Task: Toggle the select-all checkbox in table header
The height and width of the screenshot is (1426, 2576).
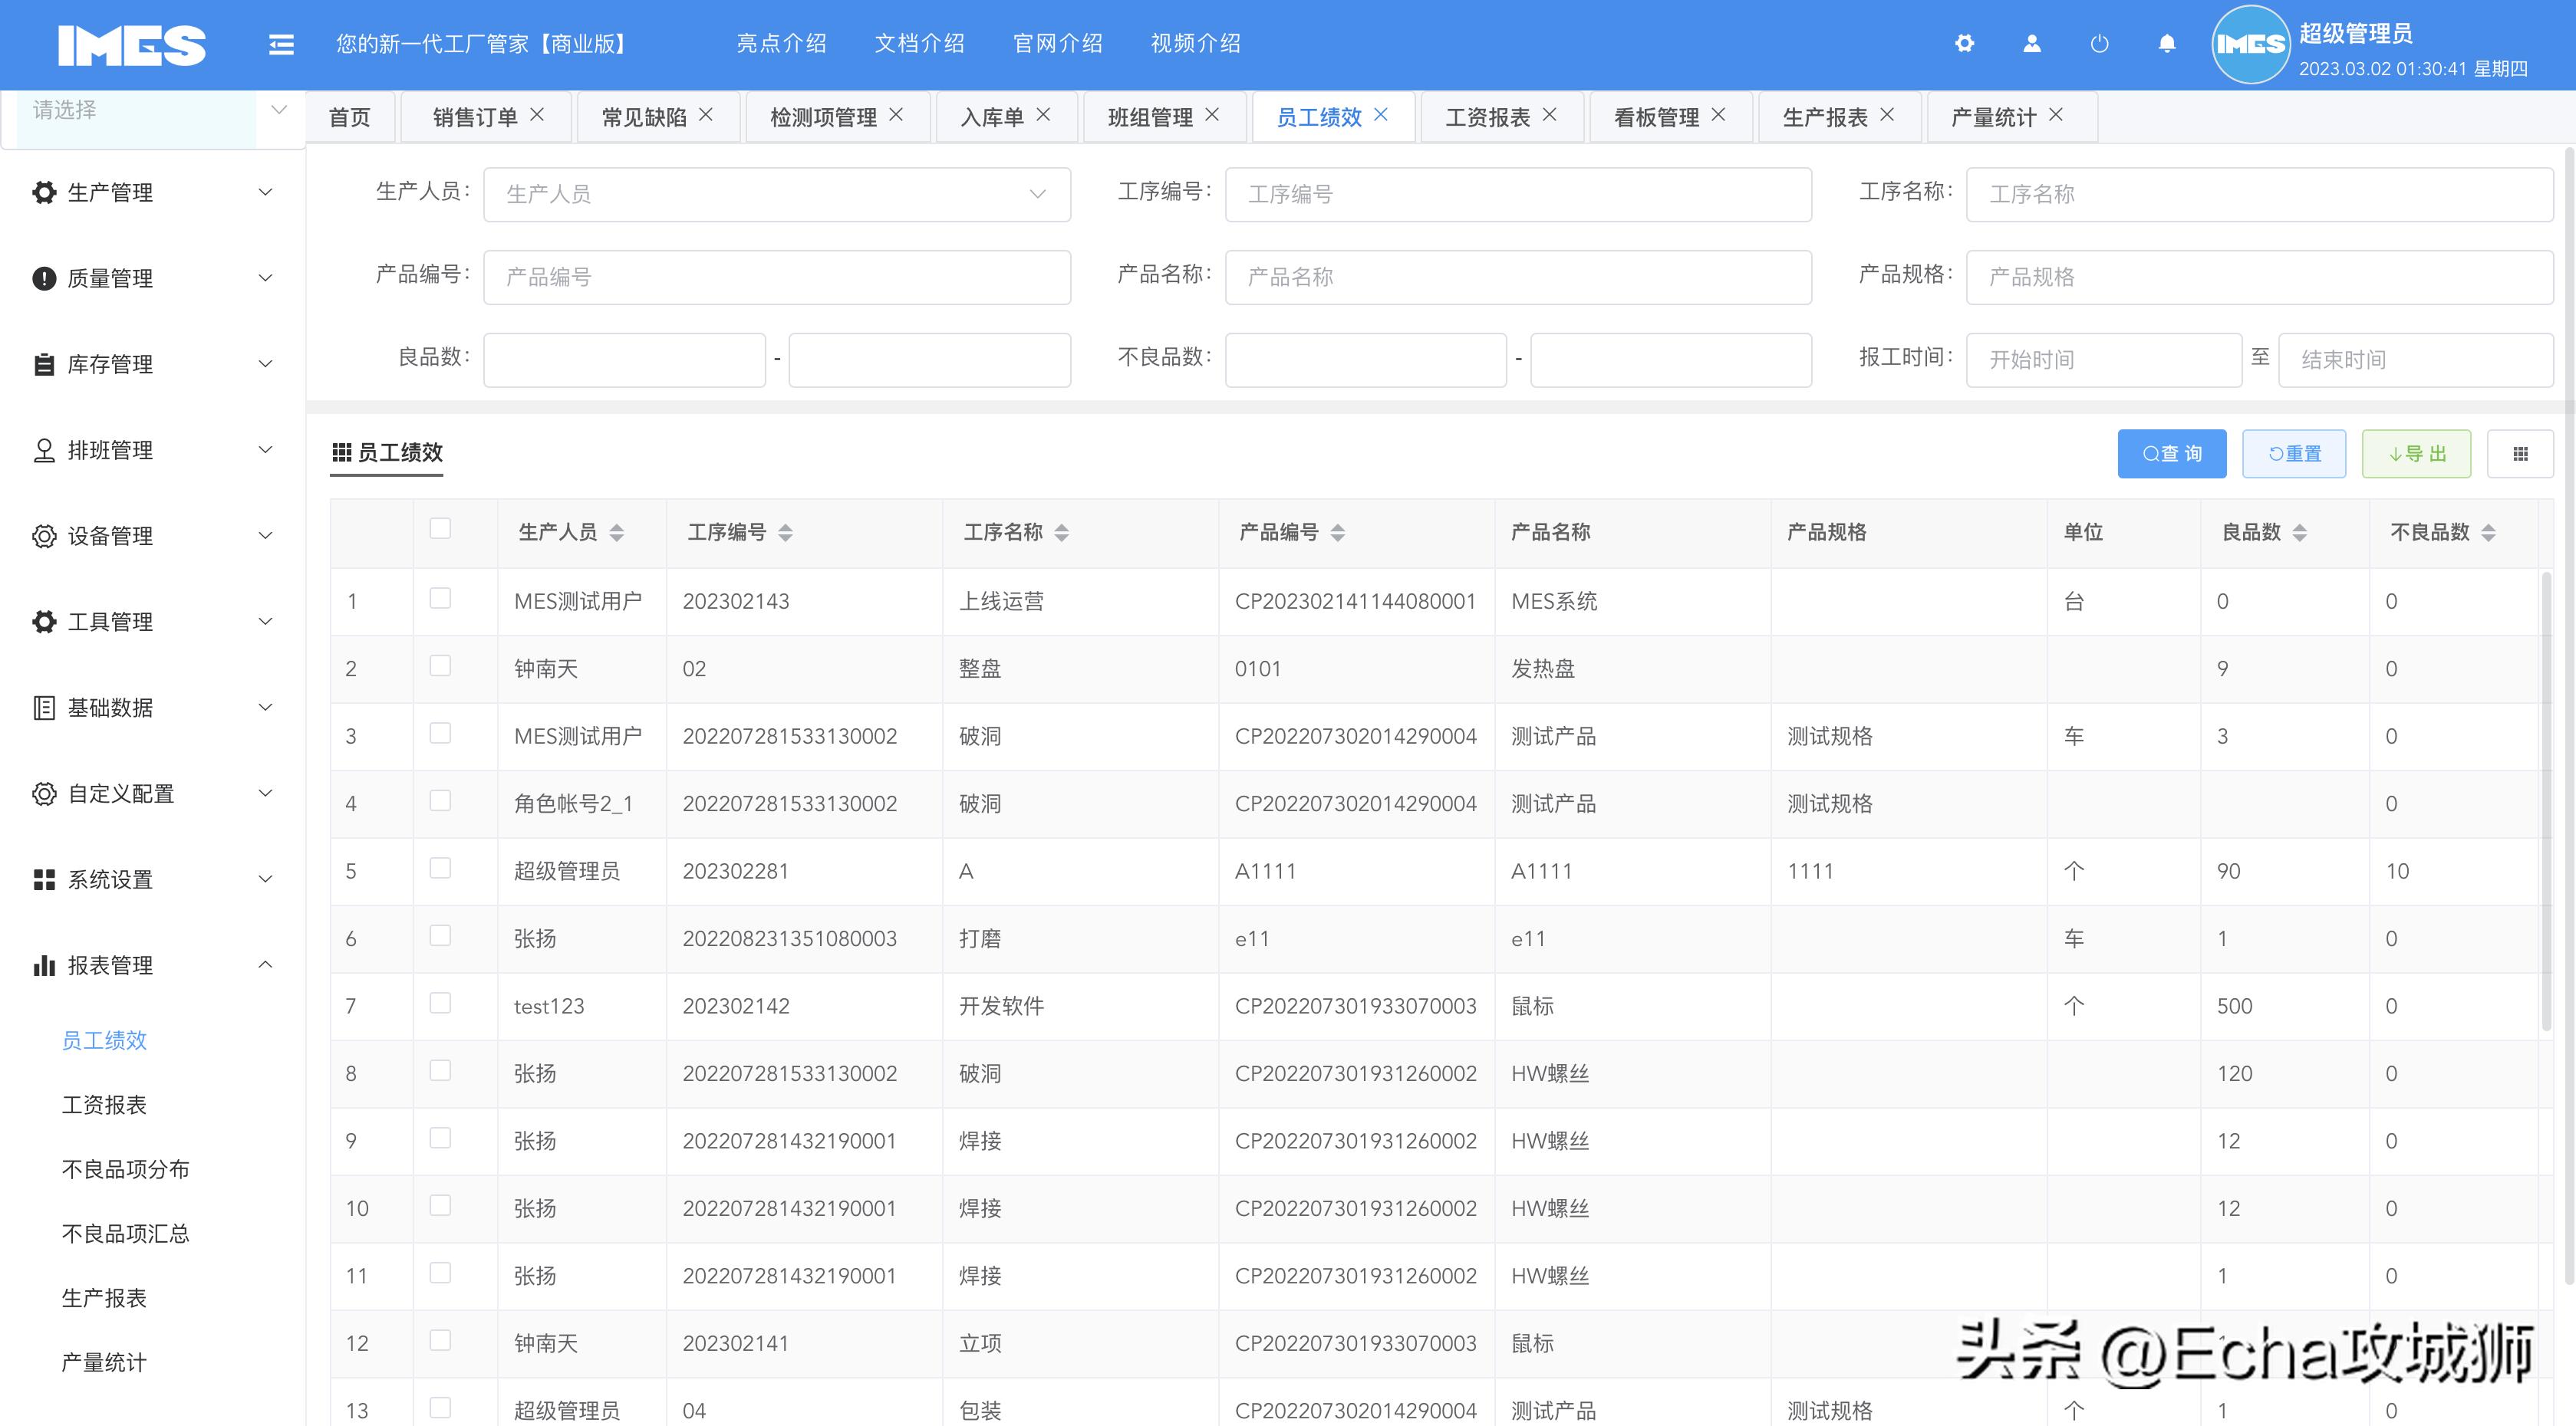Action: pyautogui.click(x=440, y=527)
